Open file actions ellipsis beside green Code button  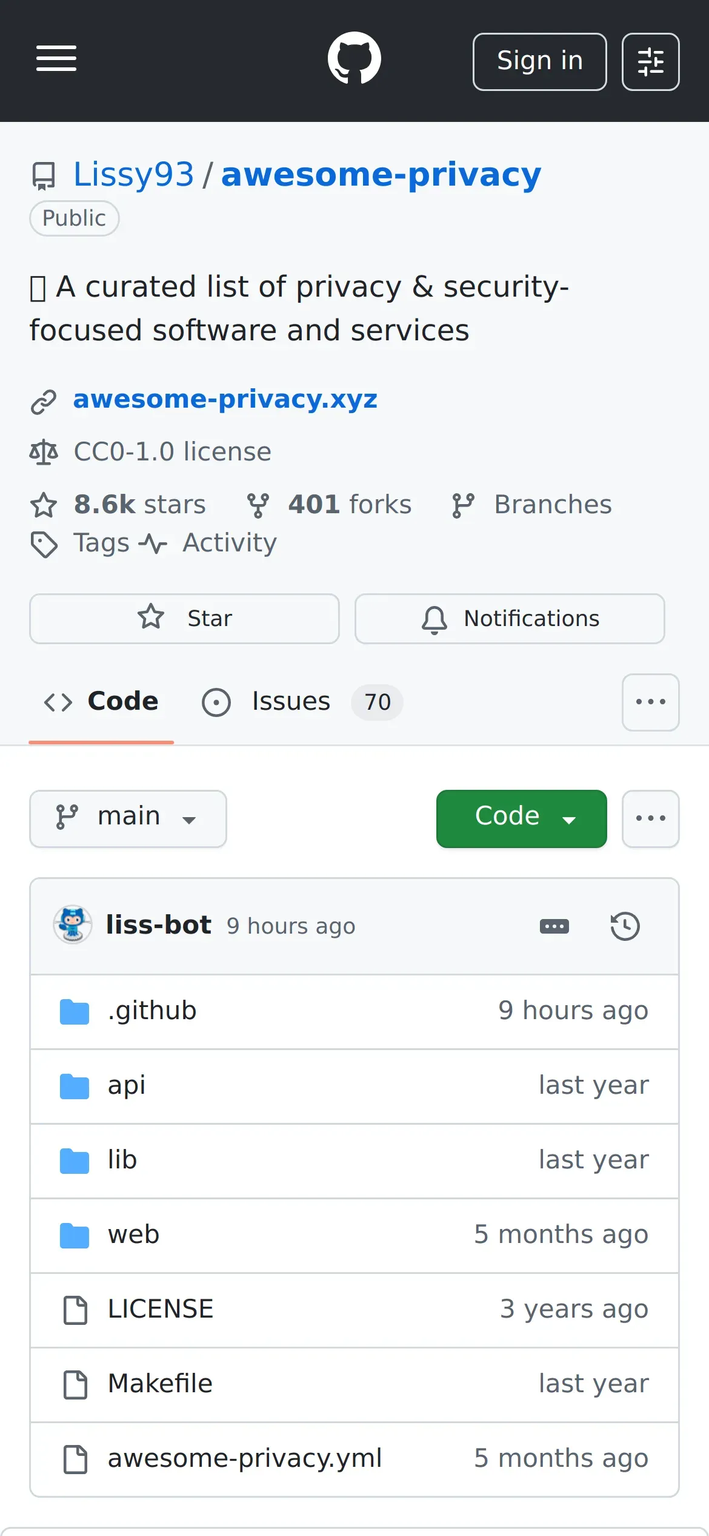pyautogui.click(x=650, y=818)
